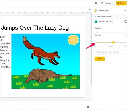
Task: Open the Present options dropdown arrow
Action: point(114,3)
